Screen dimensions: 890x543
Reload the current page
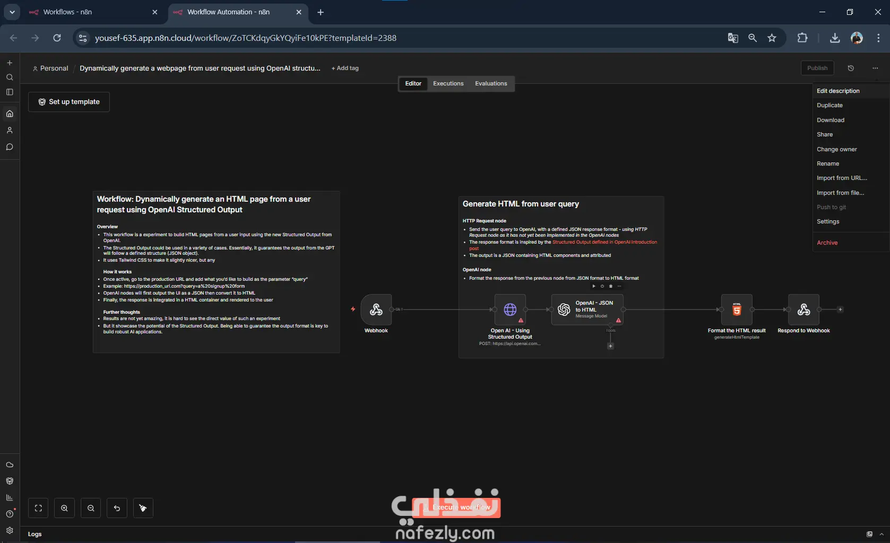pos(57,38)
